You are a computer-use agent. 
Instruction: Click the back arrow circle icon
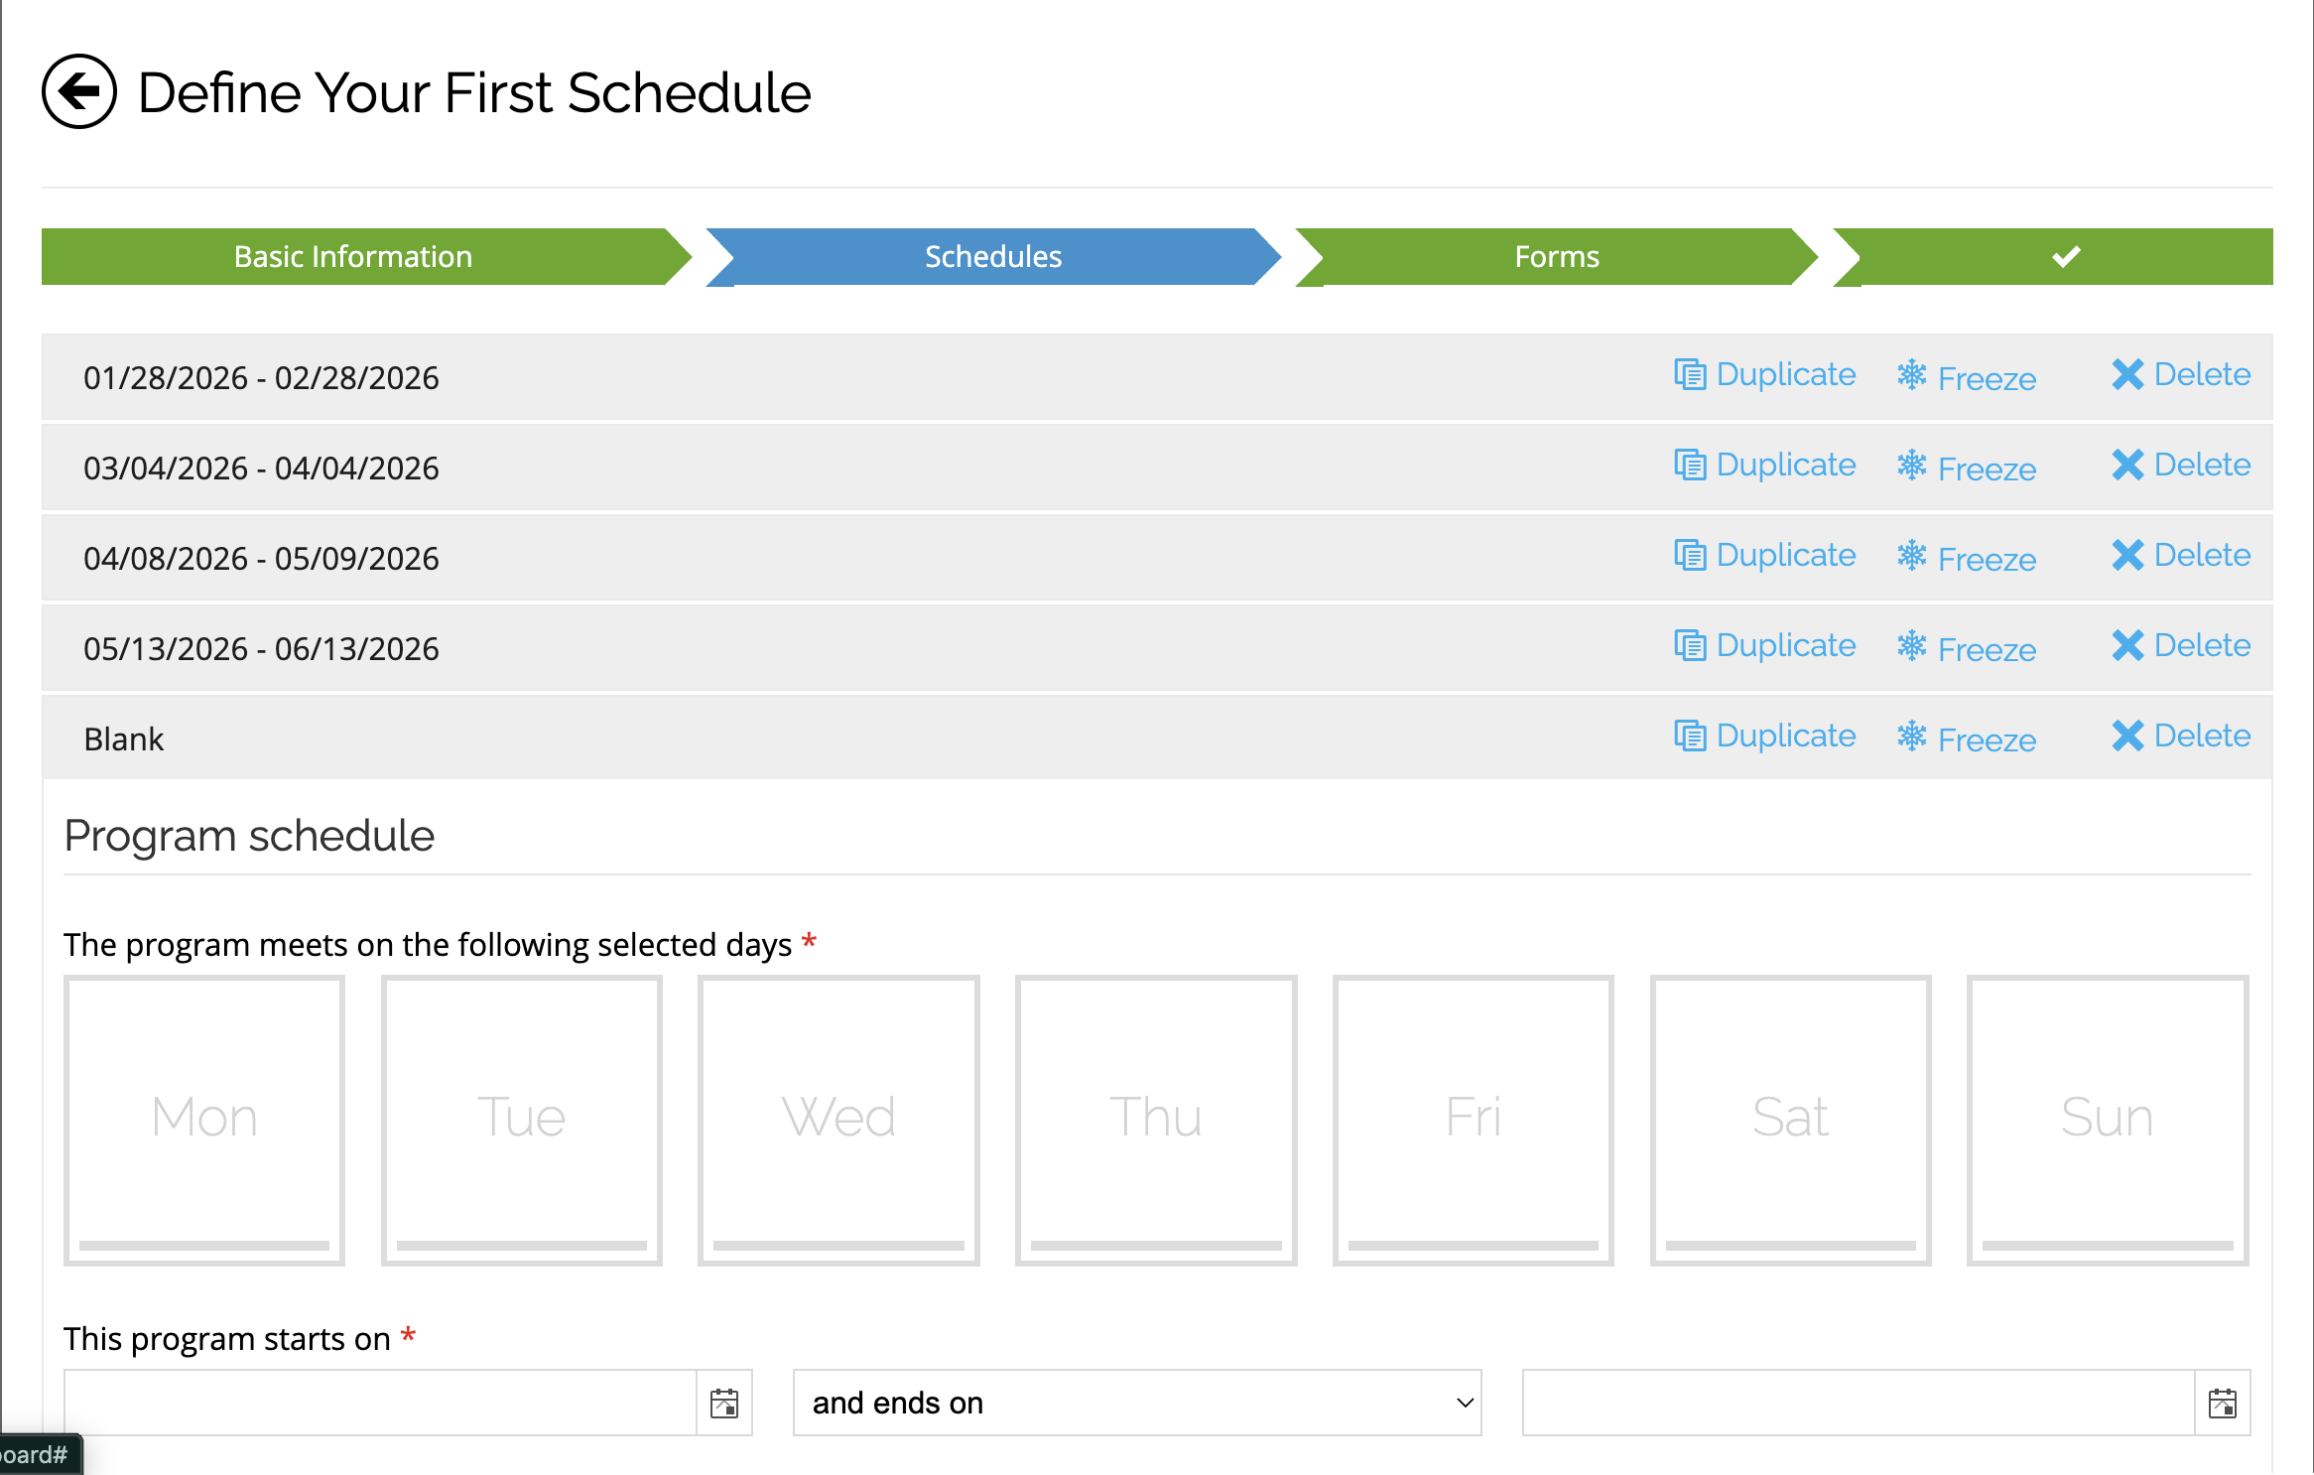coord(79,91)
